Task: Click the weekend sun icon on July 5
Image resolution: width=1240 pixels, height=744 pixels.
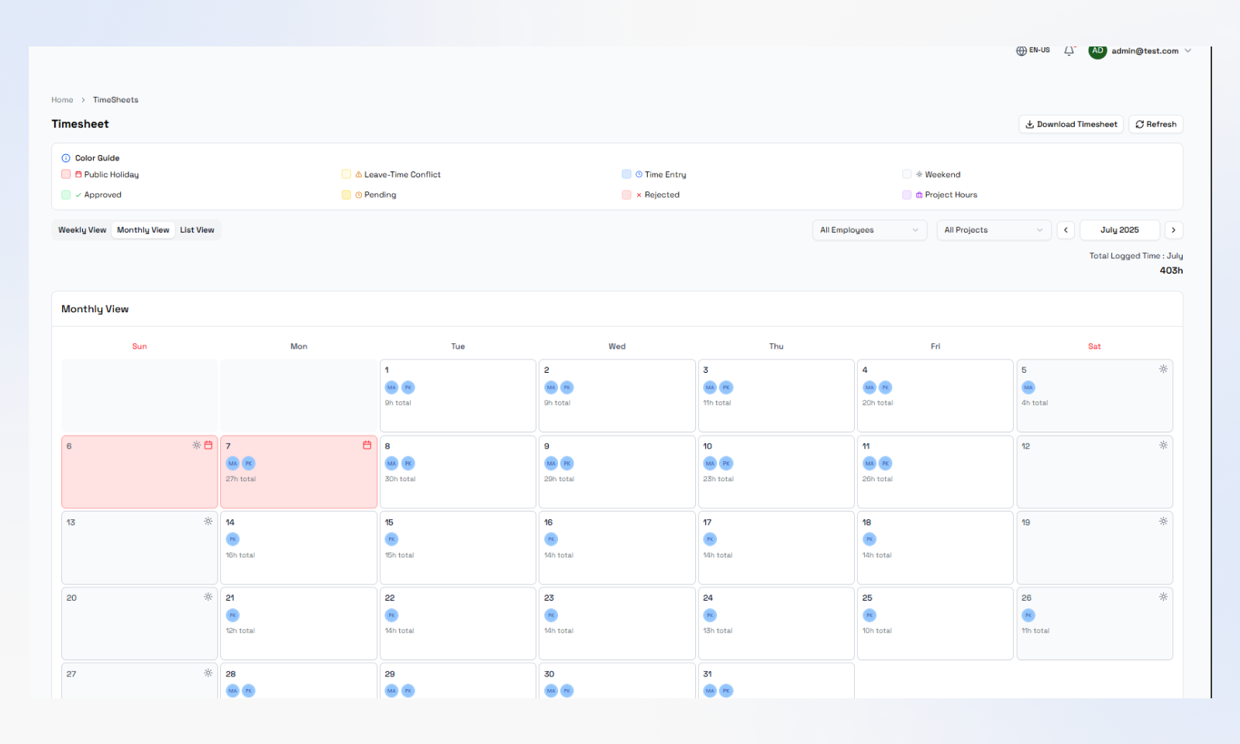Action: pyautogui.click(x=1162, y=369)
